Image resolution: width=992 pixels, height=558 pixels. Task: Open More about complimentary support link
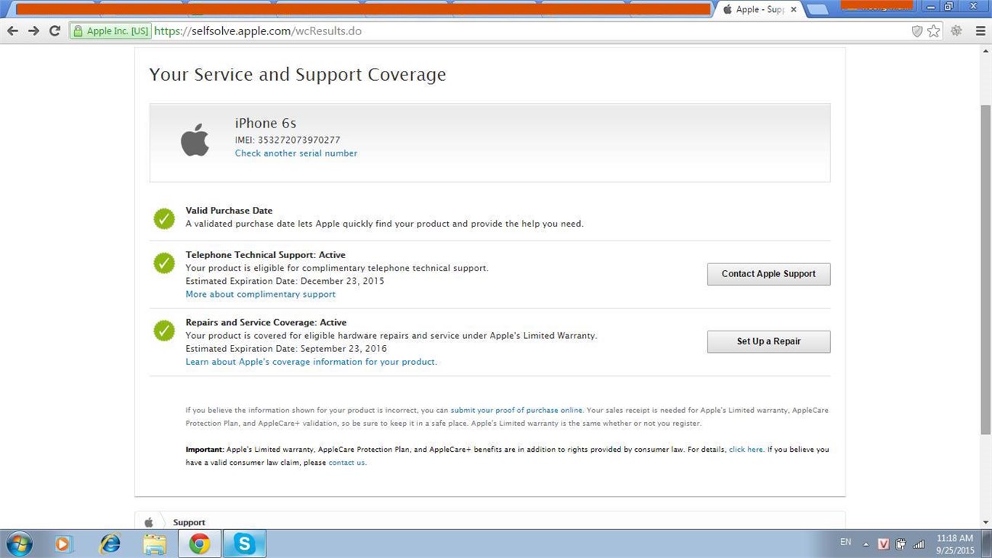tap(260, 295)
